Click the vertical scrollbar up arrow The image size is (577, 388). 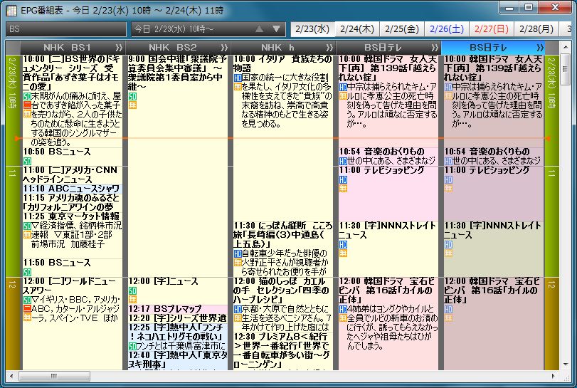pyautogui.click(x=565, y=47)
